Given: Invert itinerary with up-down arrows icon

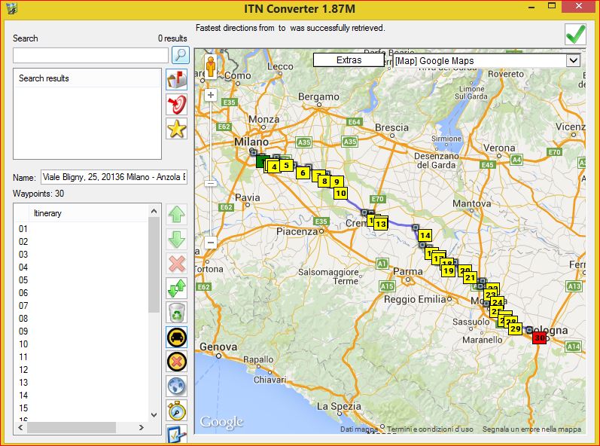Looking at the screenshot, I should click(176, 289).
